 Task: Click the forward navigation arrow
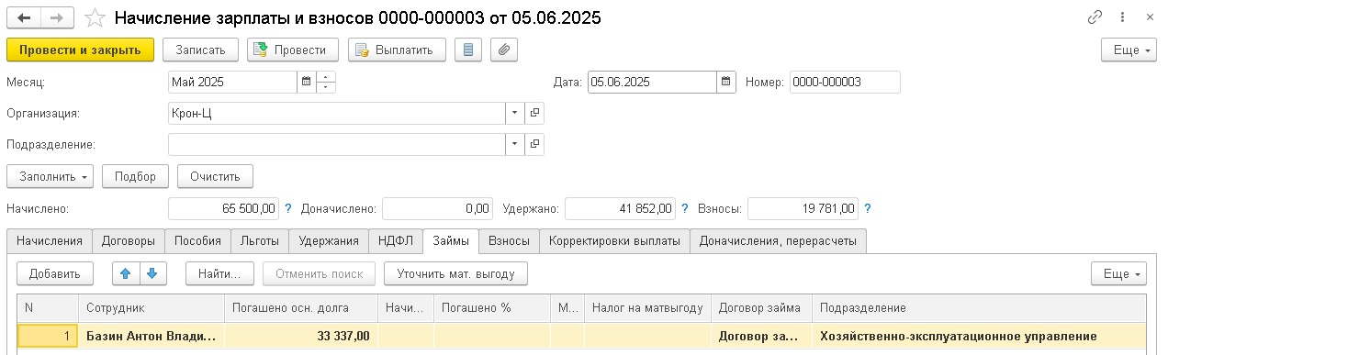click(58, 17)
